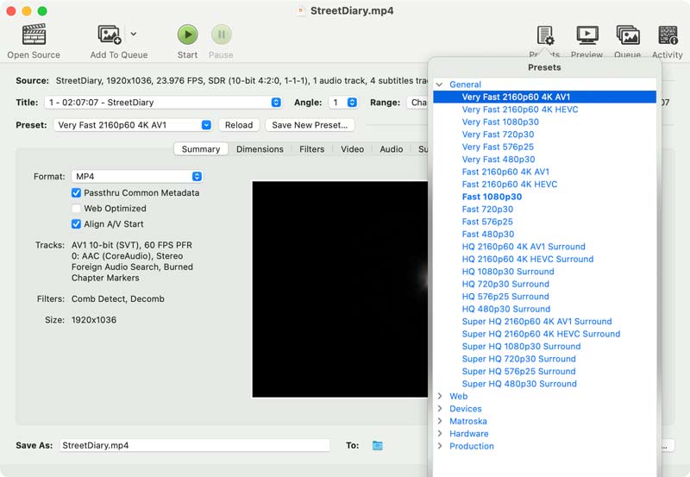Click the Open Source clapperboard icon
690x477 pixels.
(x=34, y=35)
